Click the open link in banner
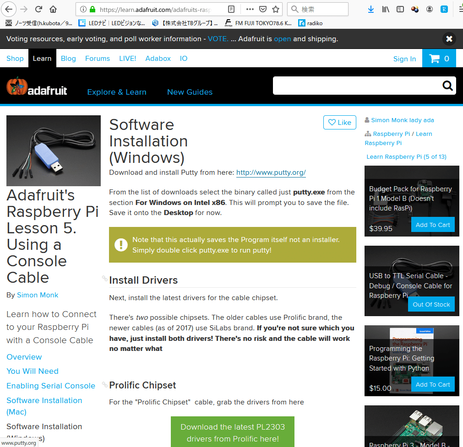The height and width of the screenshot is (447, 463). click(x=282, y=38)
